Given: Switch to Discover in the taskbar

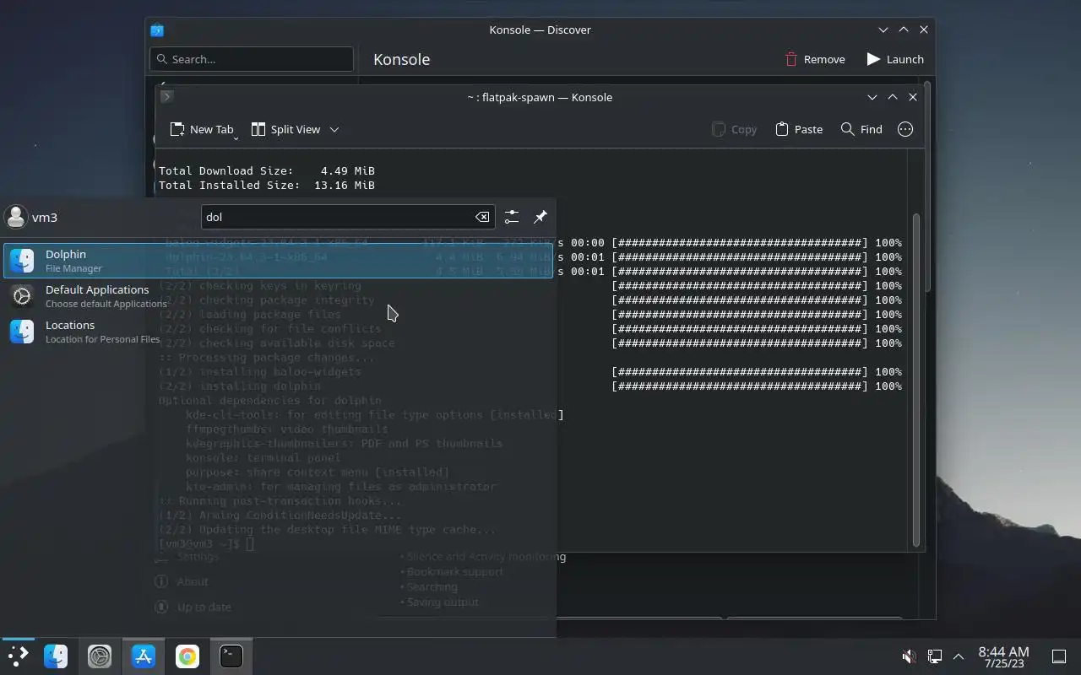Looking at the screenshot, I should pos(144,656).
